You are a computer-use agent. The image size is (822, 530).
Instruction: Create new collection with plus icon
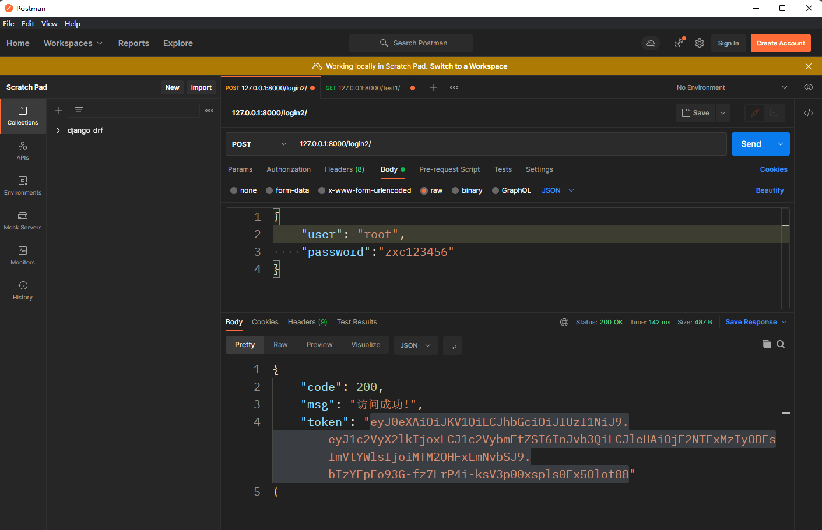pyautogui.click(x=58, y=111)
